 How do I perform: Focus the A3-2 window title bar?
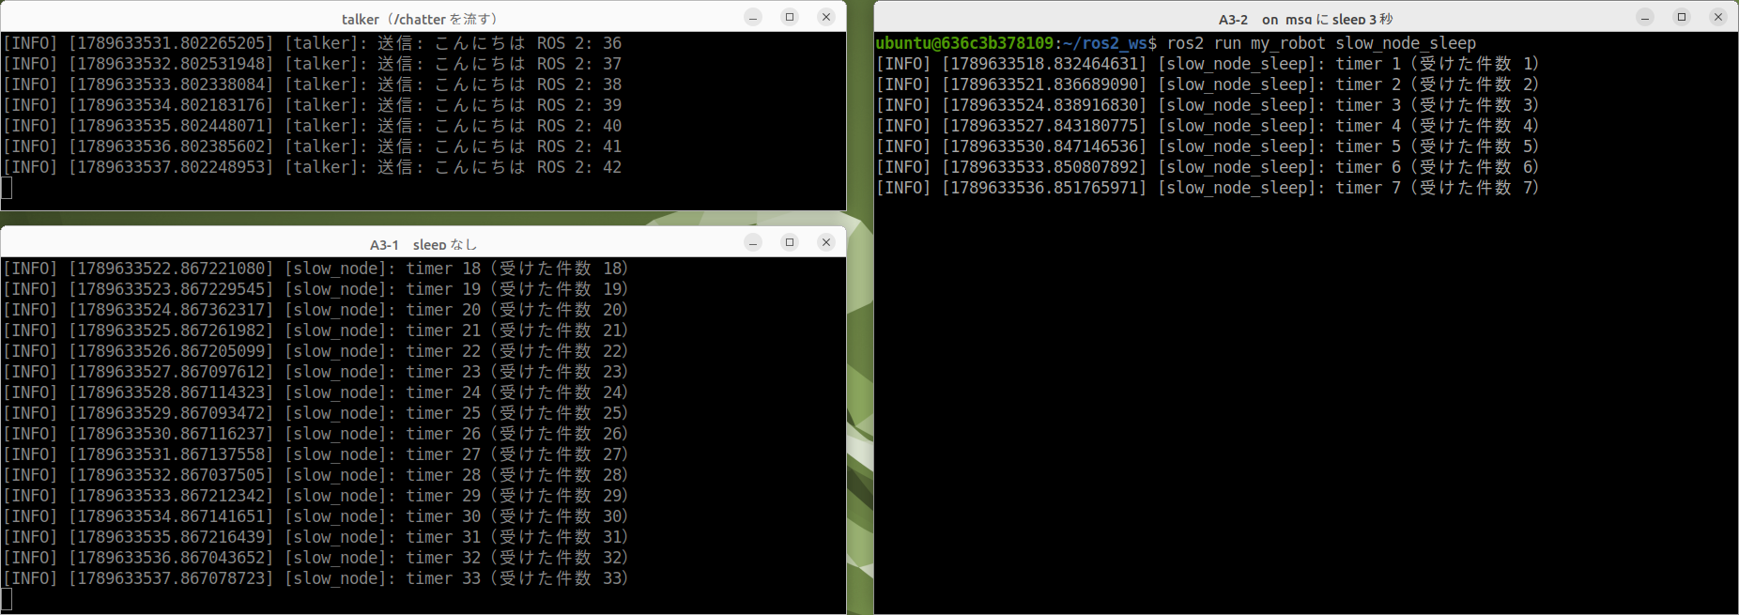tap(1305, 18)
